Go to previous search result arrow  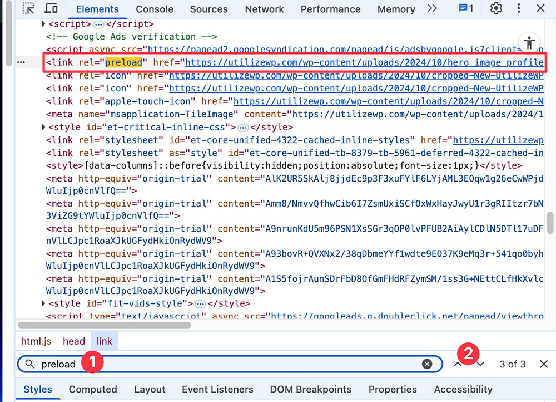coord(458,364)
